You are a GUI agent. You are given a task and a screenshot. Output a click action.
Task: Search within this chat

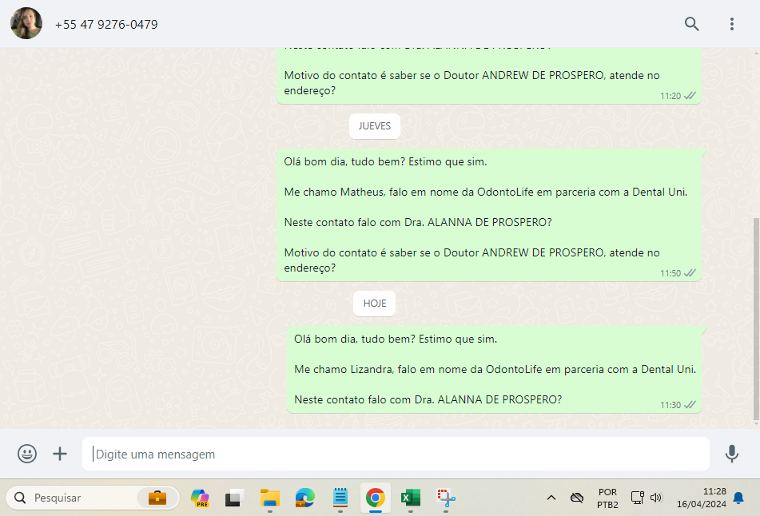point(691,24)
